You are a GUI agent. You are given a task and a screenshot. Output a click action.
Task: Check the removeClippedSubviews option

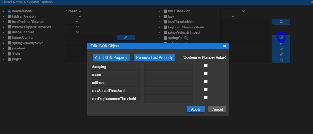9,27
